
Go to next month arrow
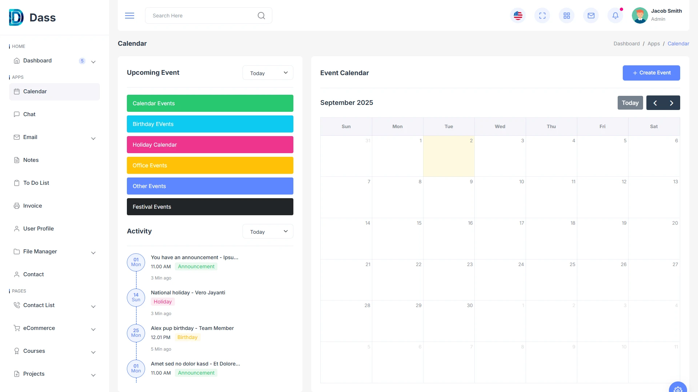point(671,103)
